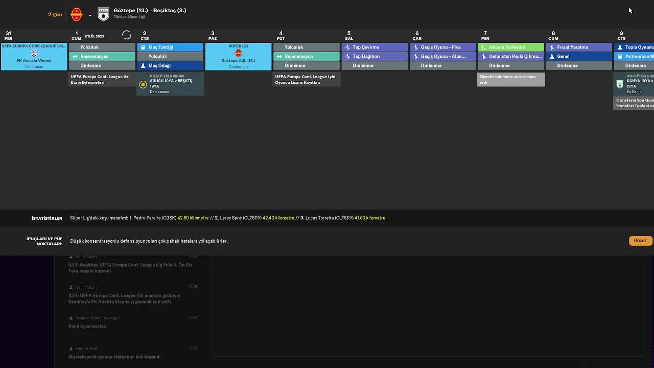Select the 4 Pzt date header
Viewport: 654px width, 368px height.
tap(281, 35)
